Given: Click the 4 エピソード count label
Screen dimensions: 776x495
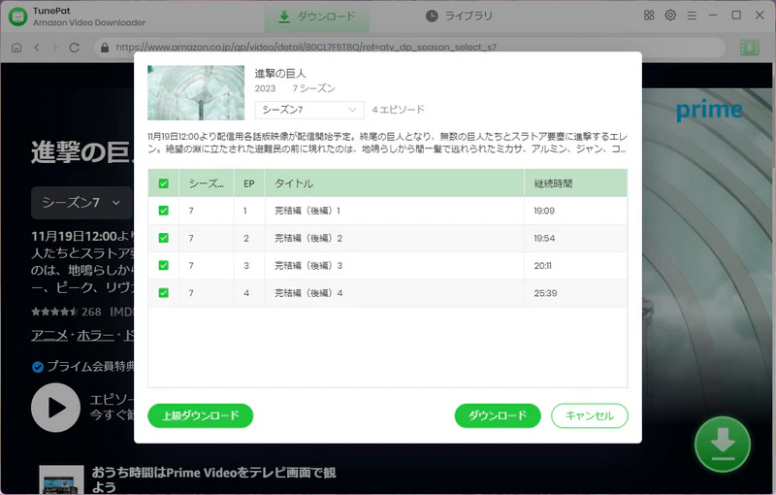Looking at the screenshot, I should click(x=399, y=110).
